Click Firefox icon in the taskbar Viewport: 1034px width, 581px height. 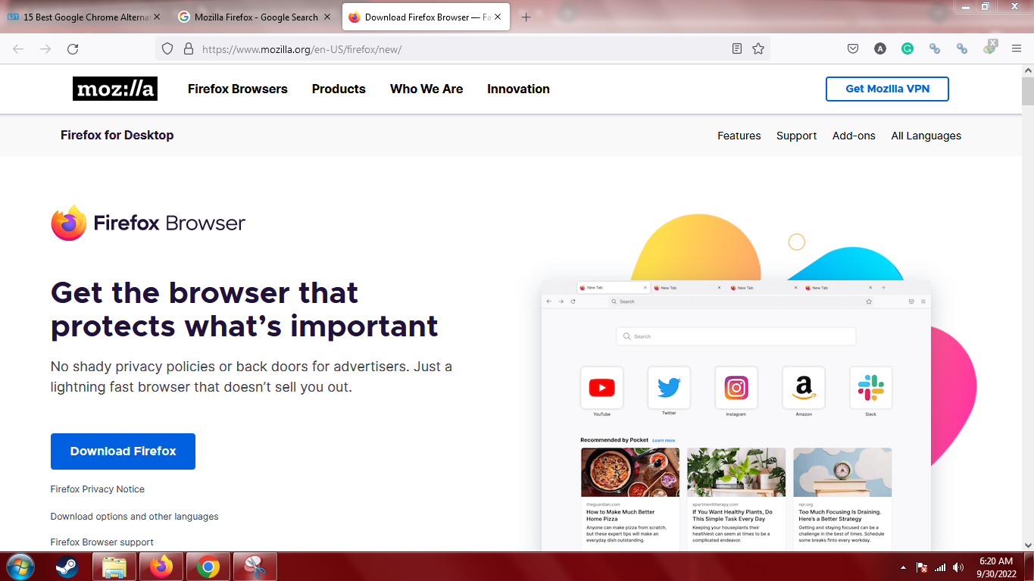161,567
